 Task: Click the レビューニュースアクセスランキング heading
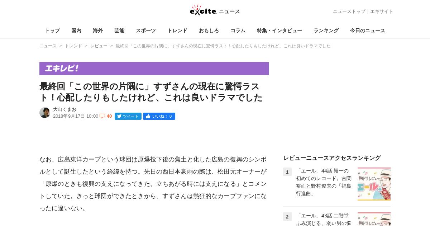point(332,158)
